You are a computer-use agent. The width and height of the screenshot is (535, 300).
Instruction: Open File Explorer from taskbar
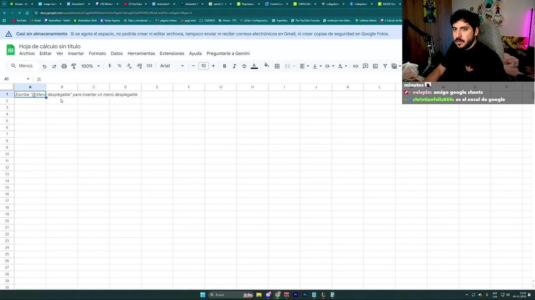(259, 295)
